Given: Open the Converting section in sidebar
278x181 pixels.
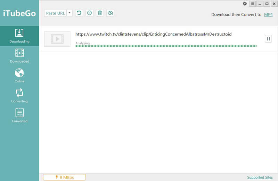Looking at the screenshot, I should (19, 96).
